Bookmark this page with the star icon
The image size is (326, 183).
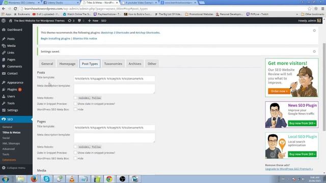click(310, 9)
